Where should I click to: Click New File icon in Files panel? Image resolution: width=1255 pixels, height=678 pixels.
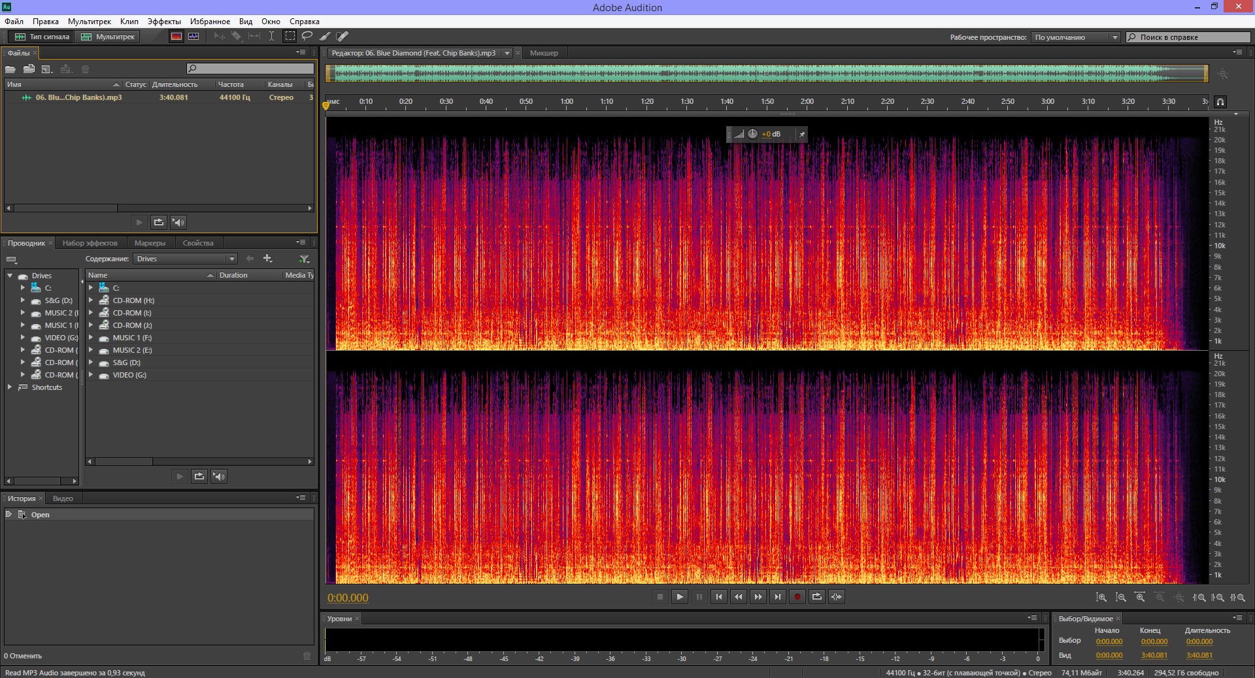click(x=47, y=69)
